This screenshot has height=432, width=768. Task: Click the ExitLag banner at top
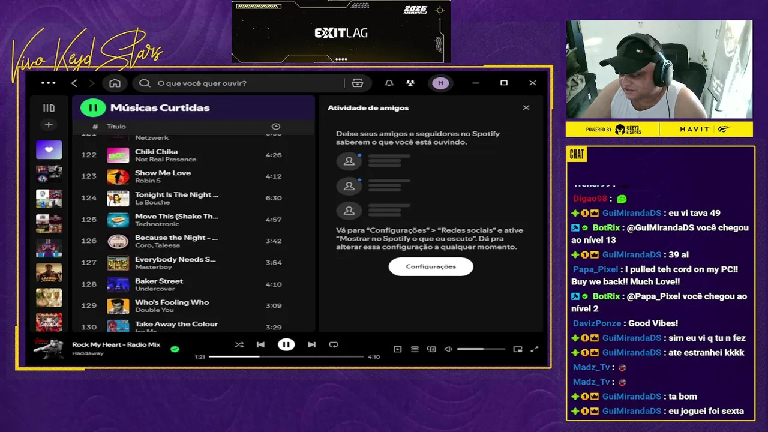click(341, 33)
